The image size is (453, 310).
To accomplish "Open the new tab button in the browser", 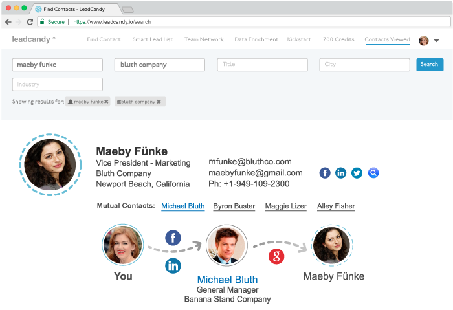I will coord(127,10).
